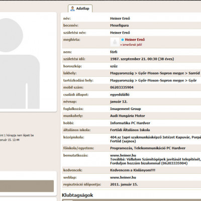Screen dimensions: 201x201
Task: Click 'www.heiner.hu' in bemutatkozás row
Action: pyautogui.click(x=123, y=155)
